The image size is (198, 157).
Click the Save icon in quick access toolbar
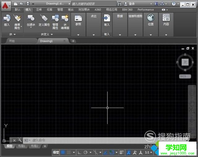click(x=28, y=4)
